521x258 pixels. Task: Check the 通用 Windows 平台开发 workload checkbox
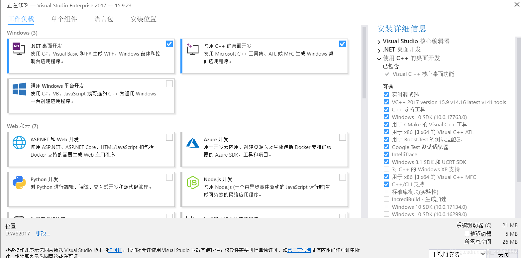169,84
